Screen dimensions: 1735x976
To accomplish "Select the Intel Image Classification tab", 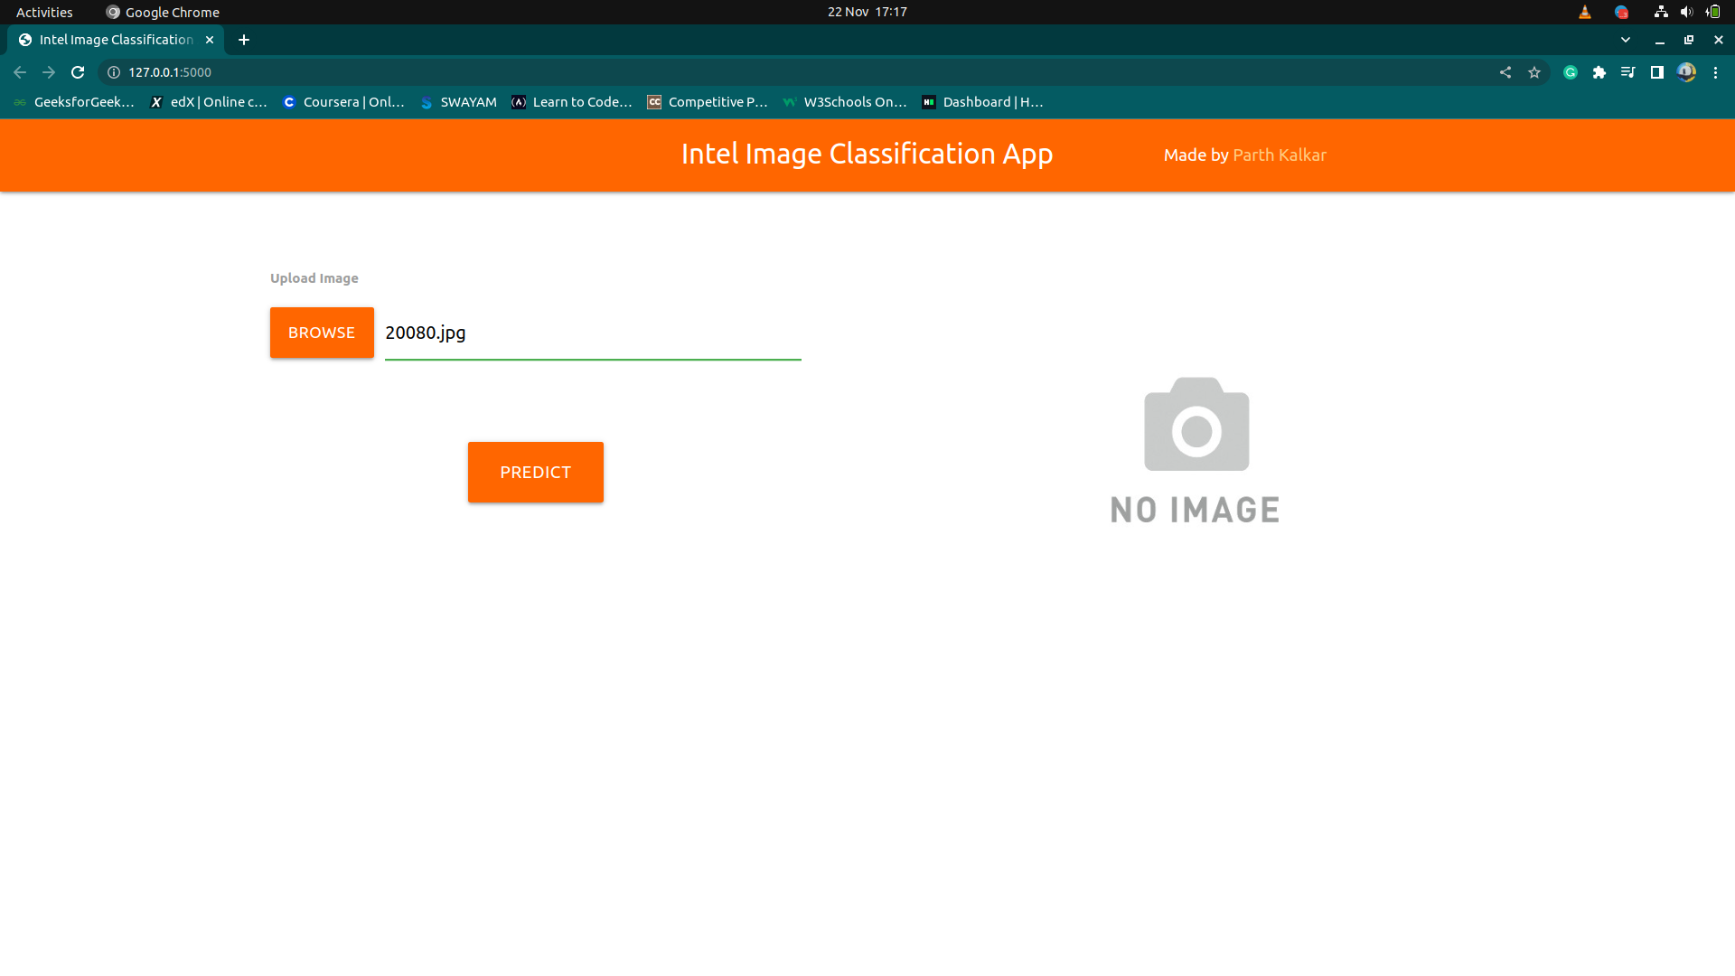I will tap(113, 40).
